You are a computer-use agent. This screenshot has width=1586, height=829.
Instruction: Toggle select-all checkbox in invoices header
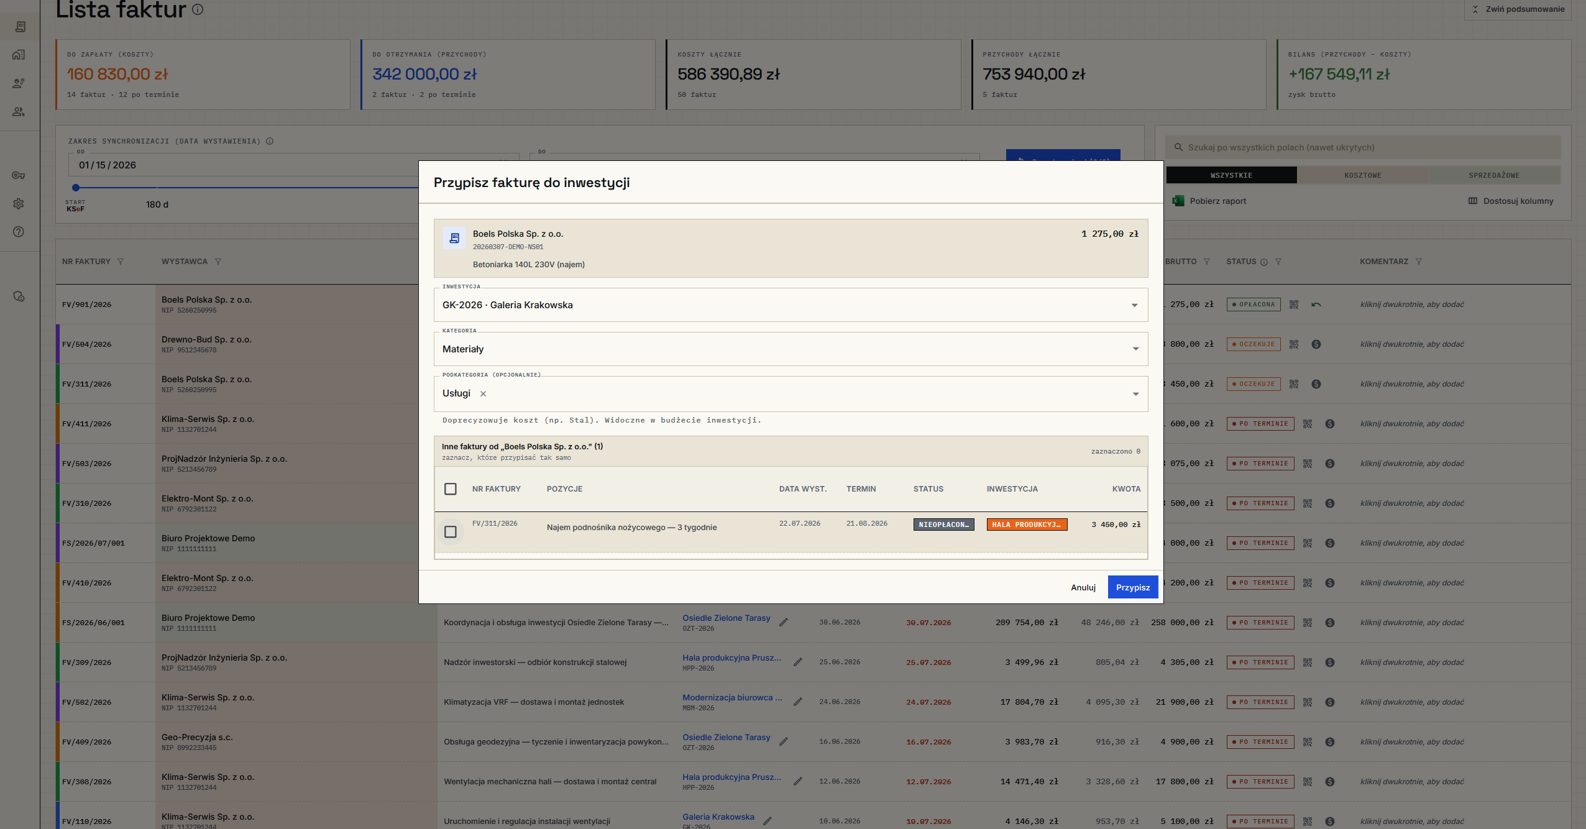(451, 489)
